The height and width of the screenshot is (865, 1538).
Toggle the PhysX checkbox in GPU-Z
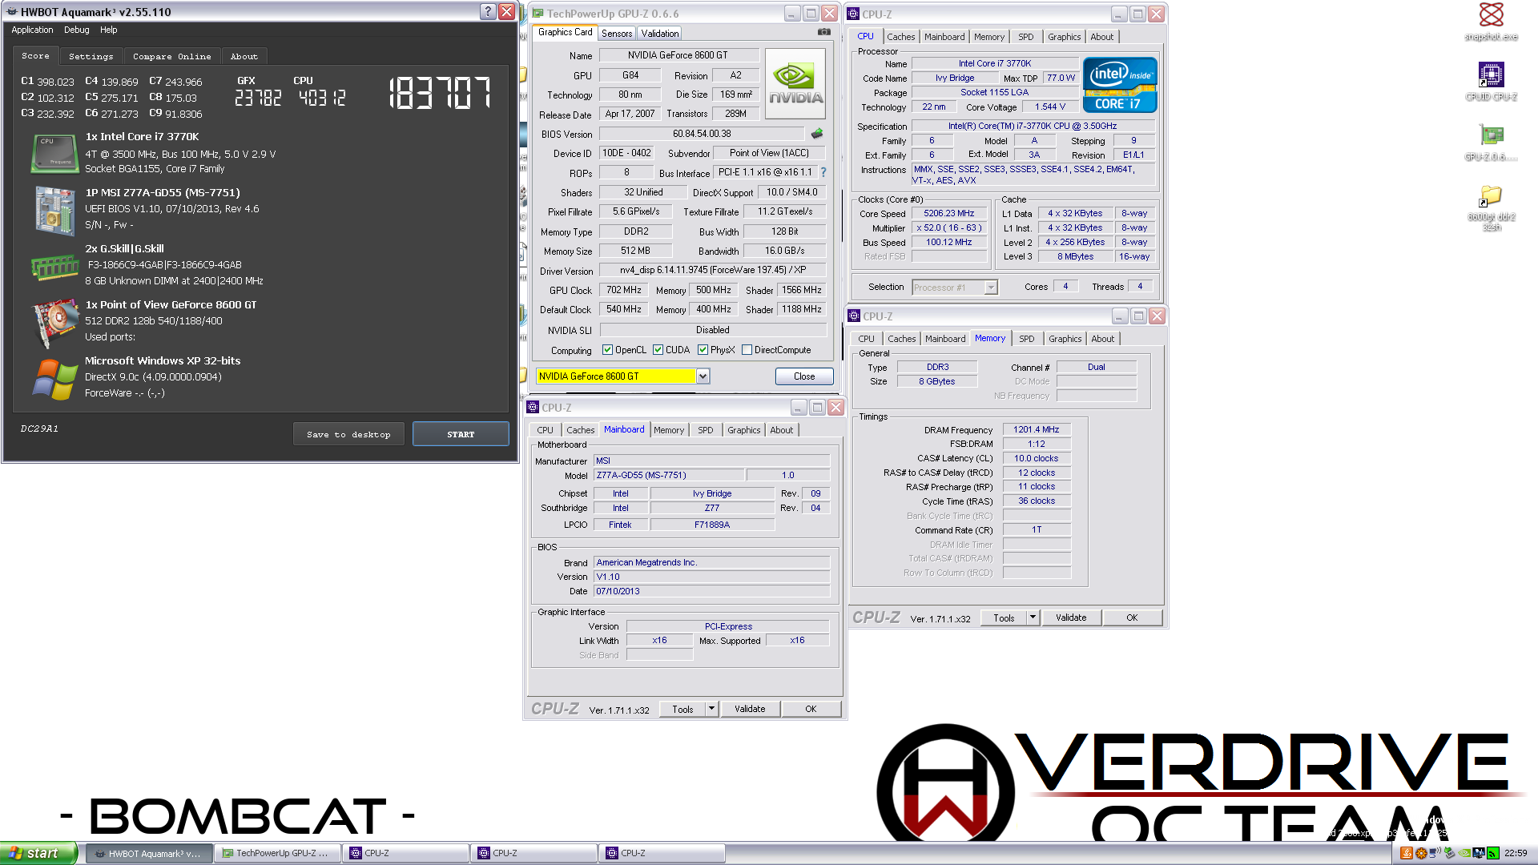pyautogui.click(x=703, y=350)
